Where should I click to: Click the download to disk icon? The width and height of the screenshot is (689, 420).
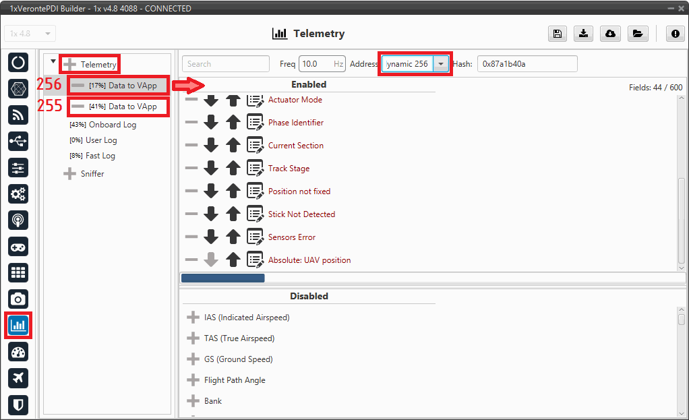pyautogui.click(x=583, y=34)
